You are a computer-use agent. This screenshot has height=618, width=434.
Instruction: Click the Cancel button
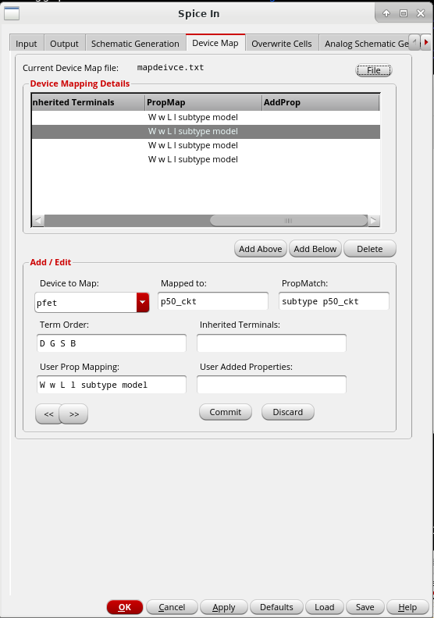click(x=172, y=607)
